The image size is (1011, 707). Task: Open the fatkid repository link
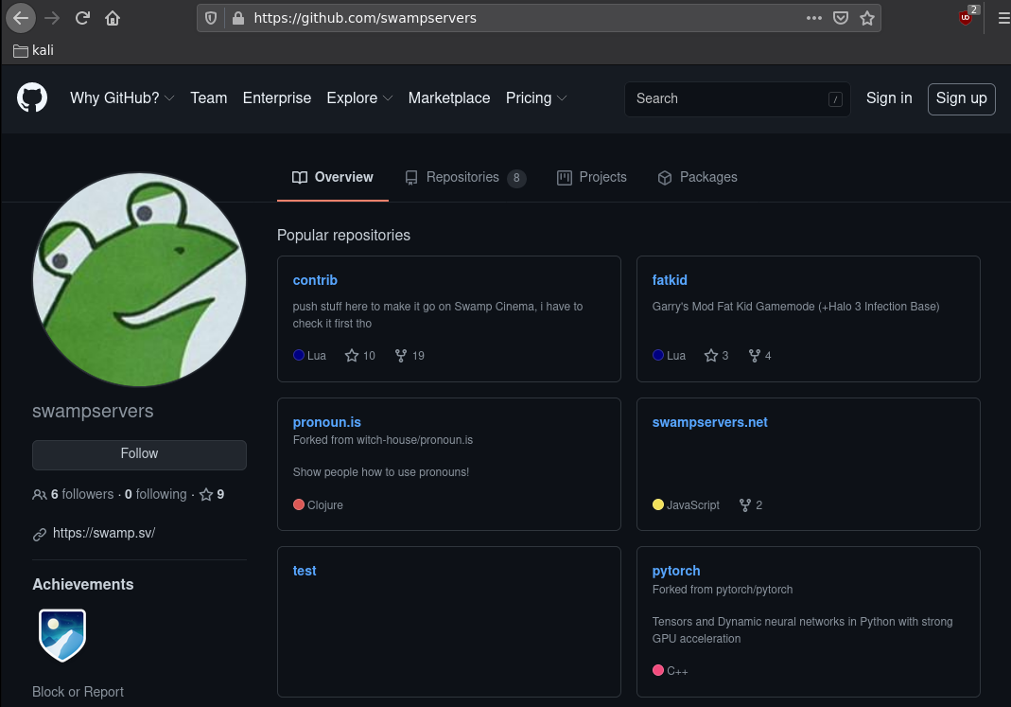(670, 280)
